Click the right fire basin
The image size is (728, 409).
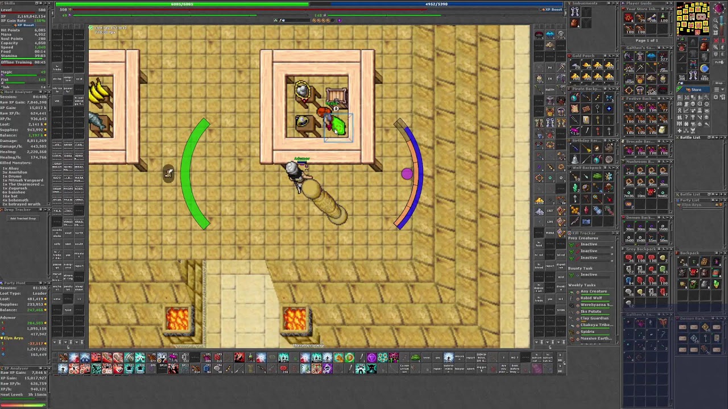click(x=295, y=319)
